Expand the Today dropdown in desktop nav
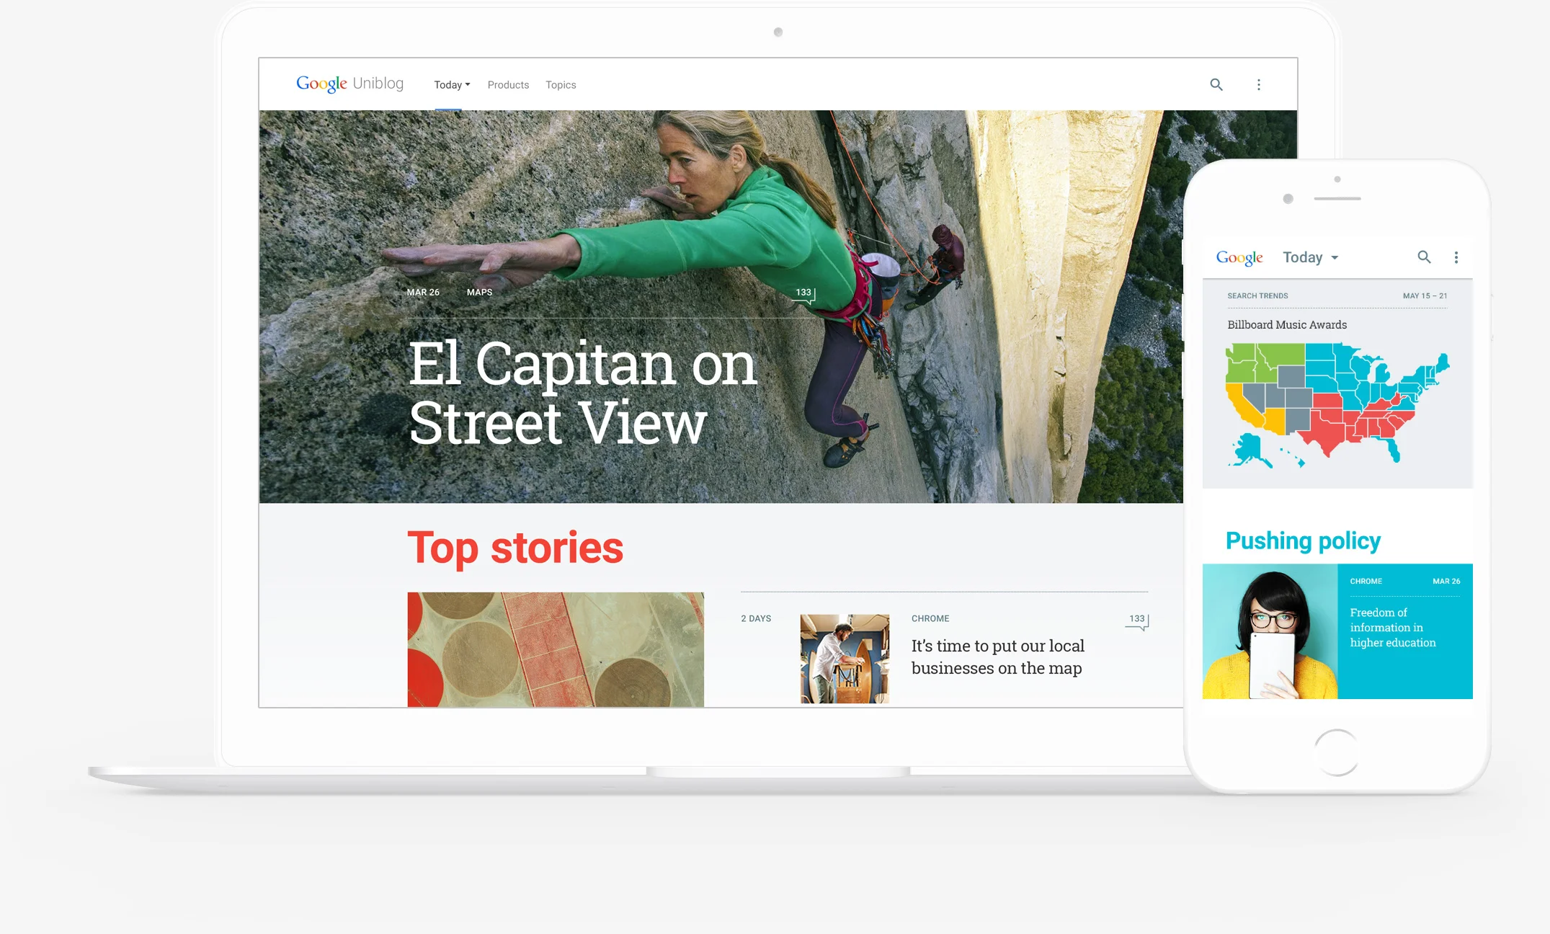This screenshot has height=934, width=1550. (x=452, y=85)
